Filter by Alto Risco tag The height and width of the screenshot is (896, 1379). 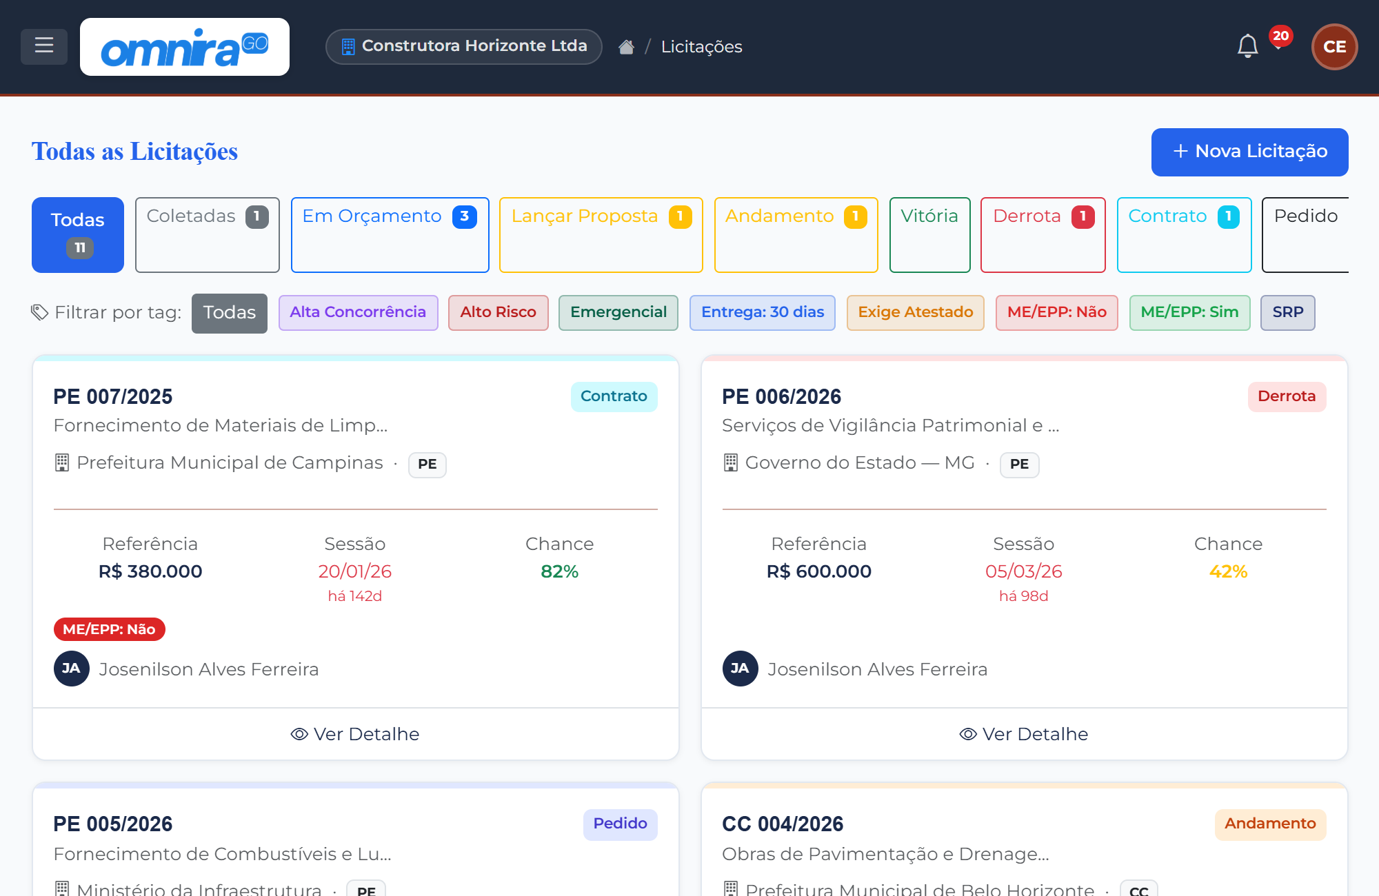click(x=498, y=312)
